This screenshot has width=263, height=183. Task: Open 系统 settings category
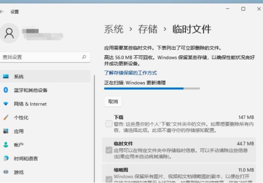pos(45,76)
